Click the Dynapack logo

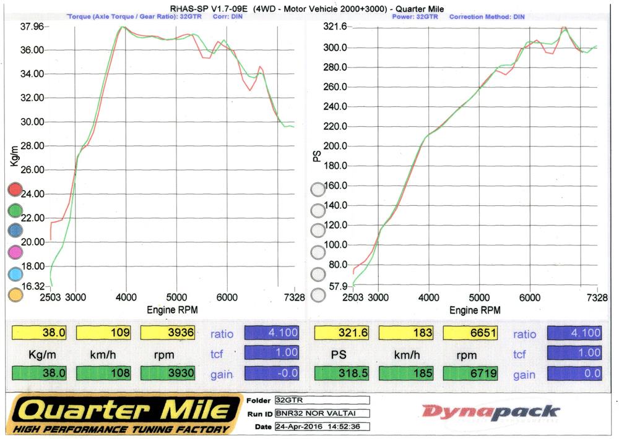(491, 412)
